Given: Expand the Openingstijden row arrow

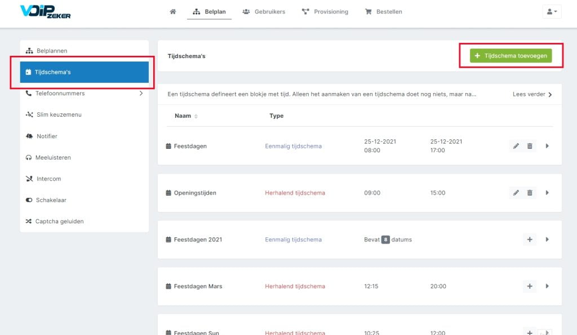Looking at the screenshot, I should 547,193.
